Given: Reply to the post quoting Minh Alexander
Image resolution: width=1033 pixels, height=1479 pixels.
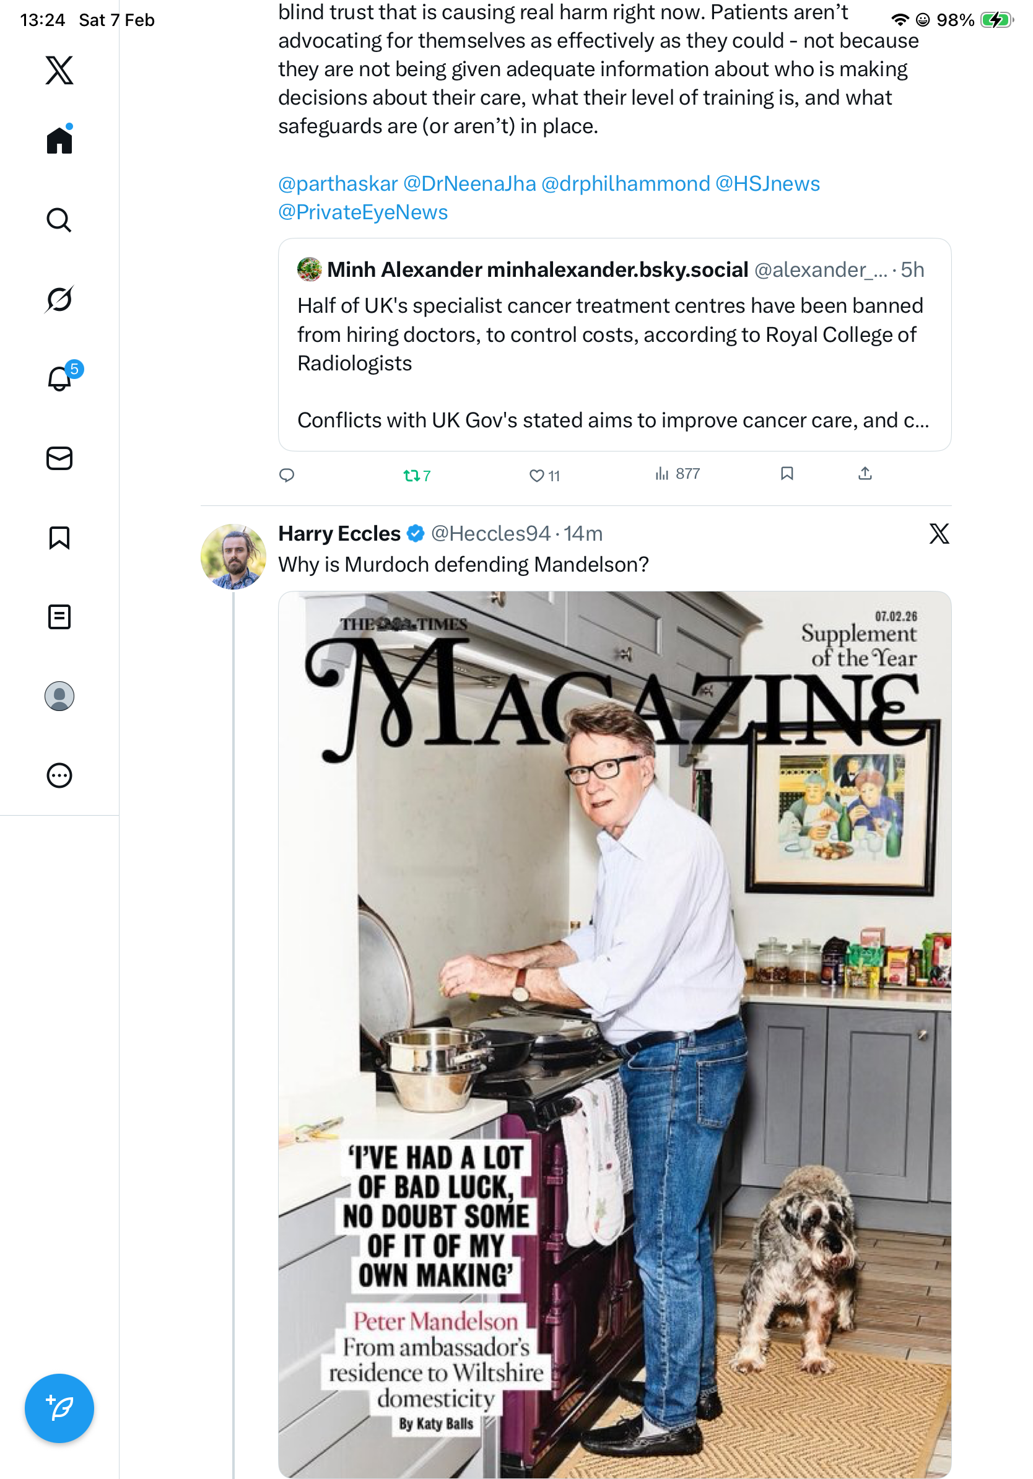Looking at the screenshot, I should pos(287,476).
